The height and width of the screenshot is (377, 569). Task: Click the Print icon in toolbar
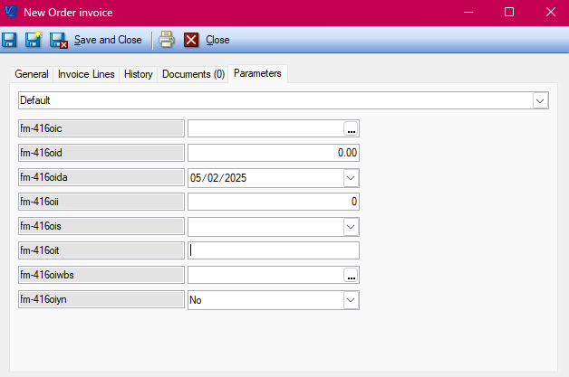click(166, 40)
